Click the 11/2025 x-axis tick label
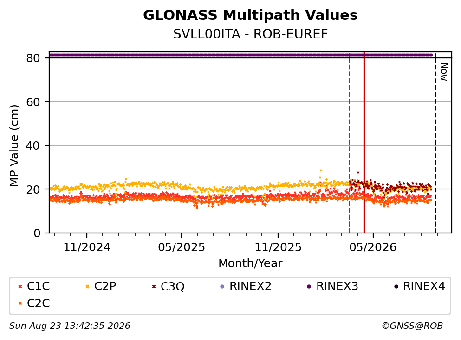The image size is (461, 340). pyautogui.click(x=278, y=247)
